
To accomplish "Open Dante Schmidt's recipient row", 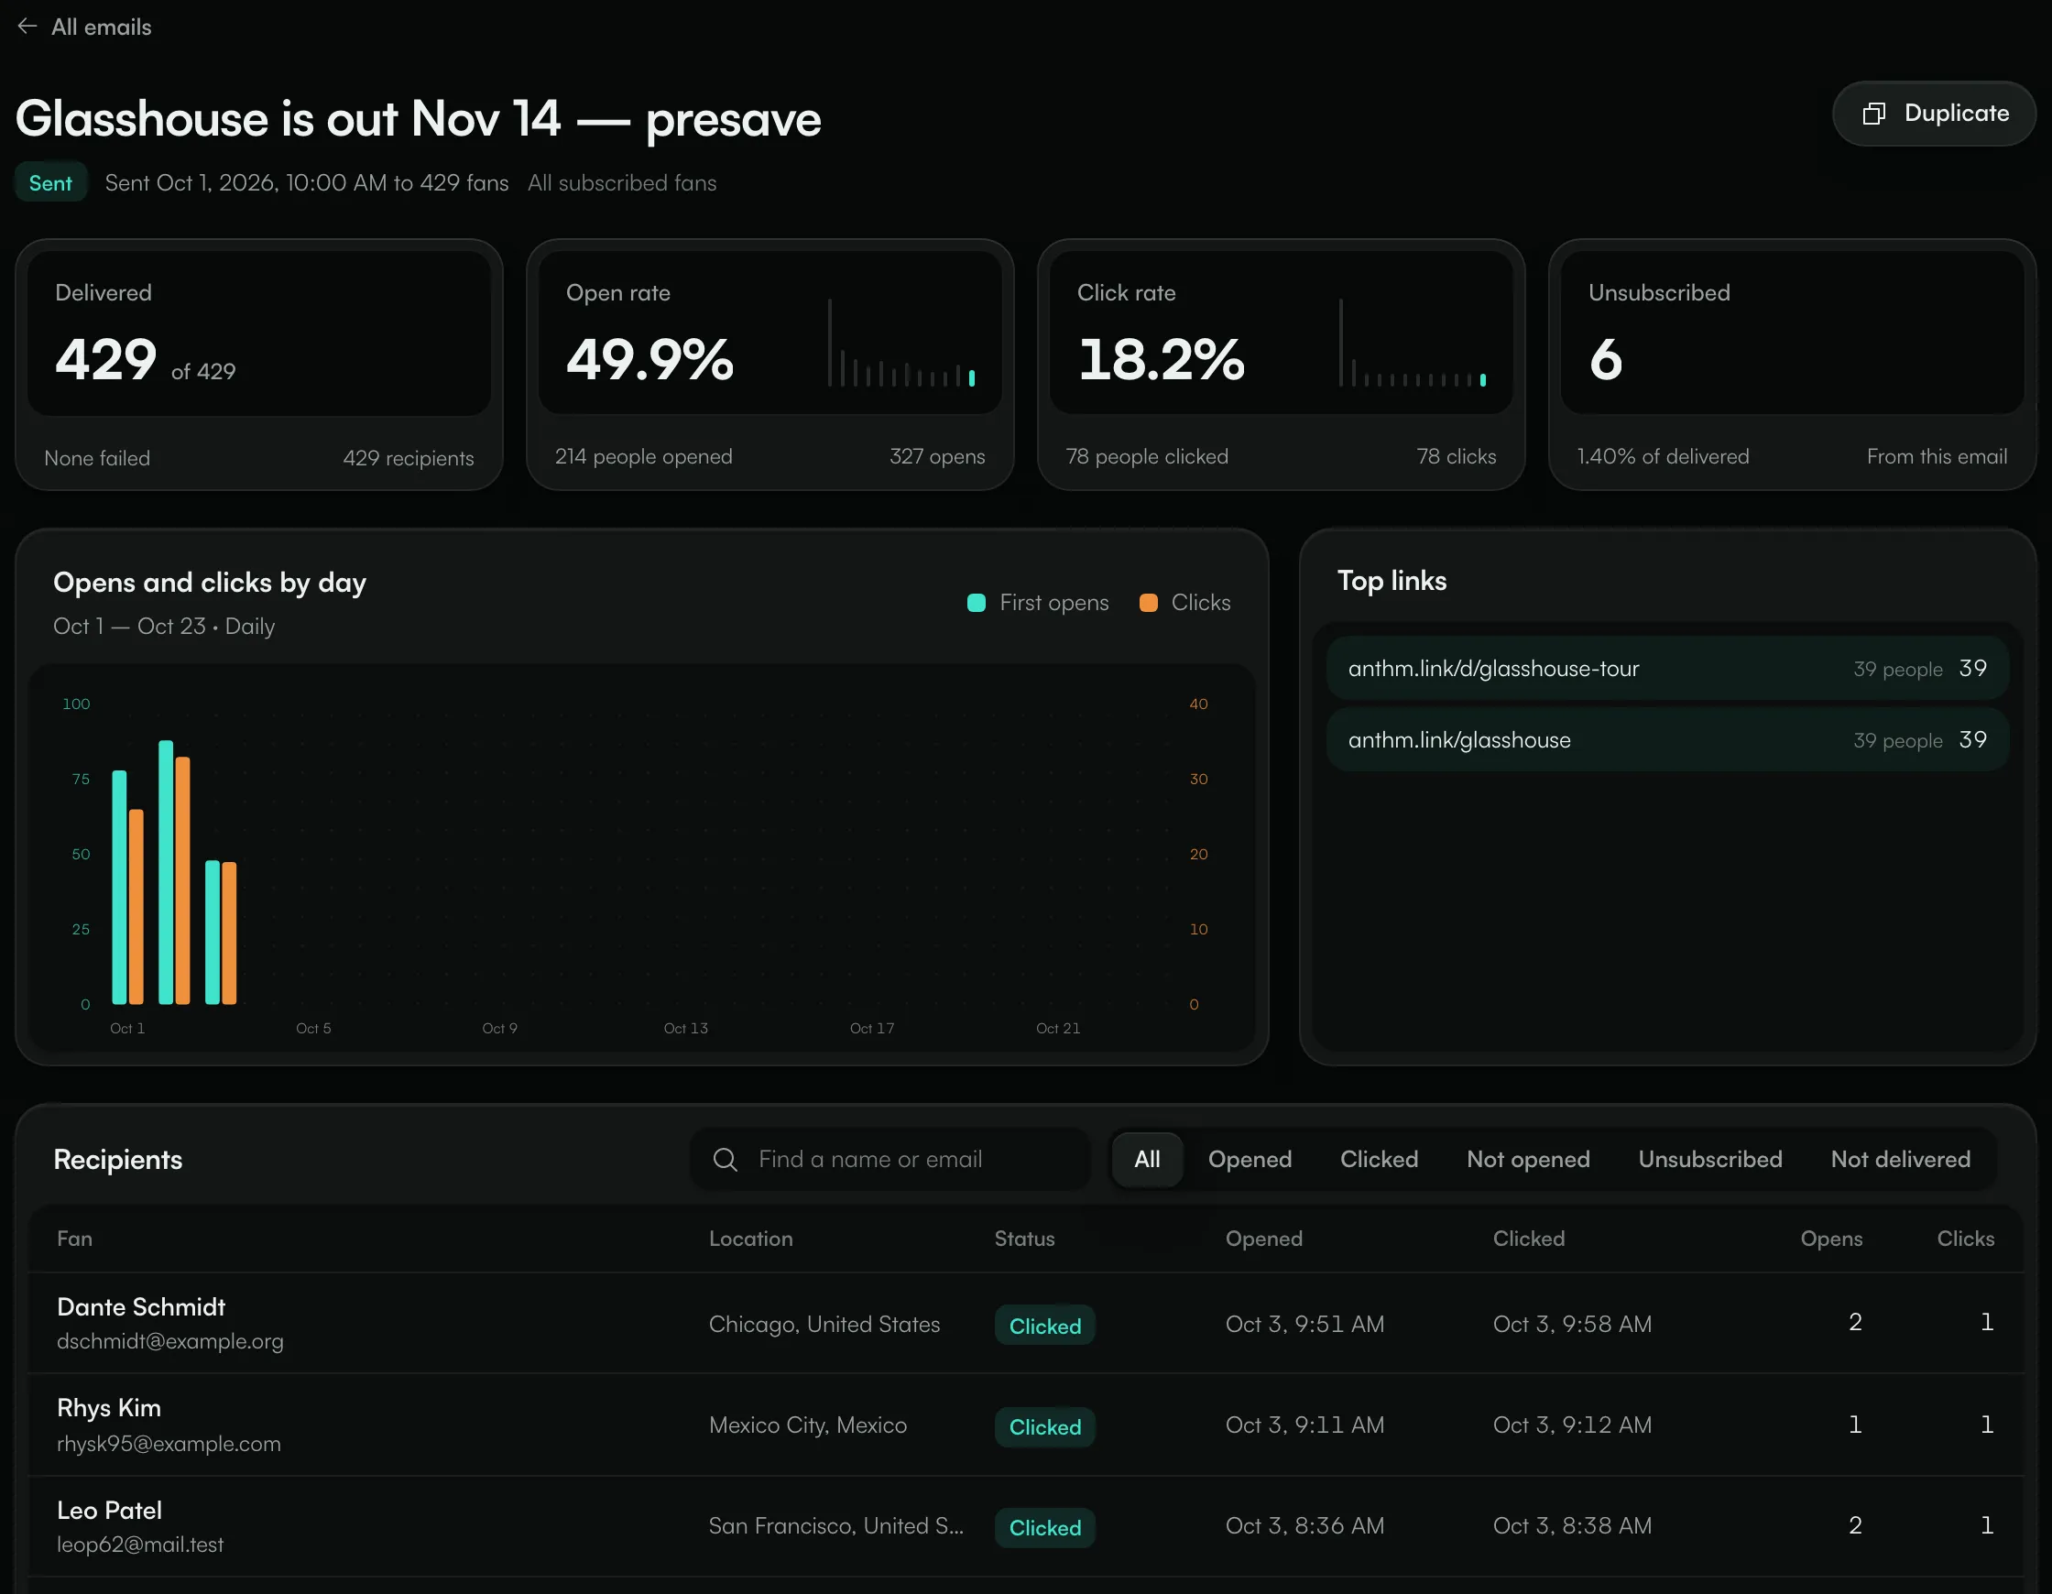I will (x=1026, y=1324).
